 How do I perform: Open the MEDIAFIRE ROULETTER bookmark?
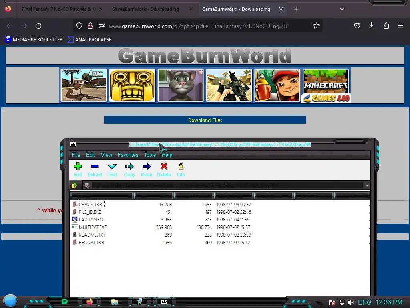coord(34,40)
